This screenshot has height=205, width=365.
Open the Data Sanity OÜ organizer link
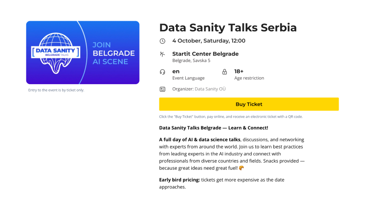pyautogui.click(x=210, y=89)
